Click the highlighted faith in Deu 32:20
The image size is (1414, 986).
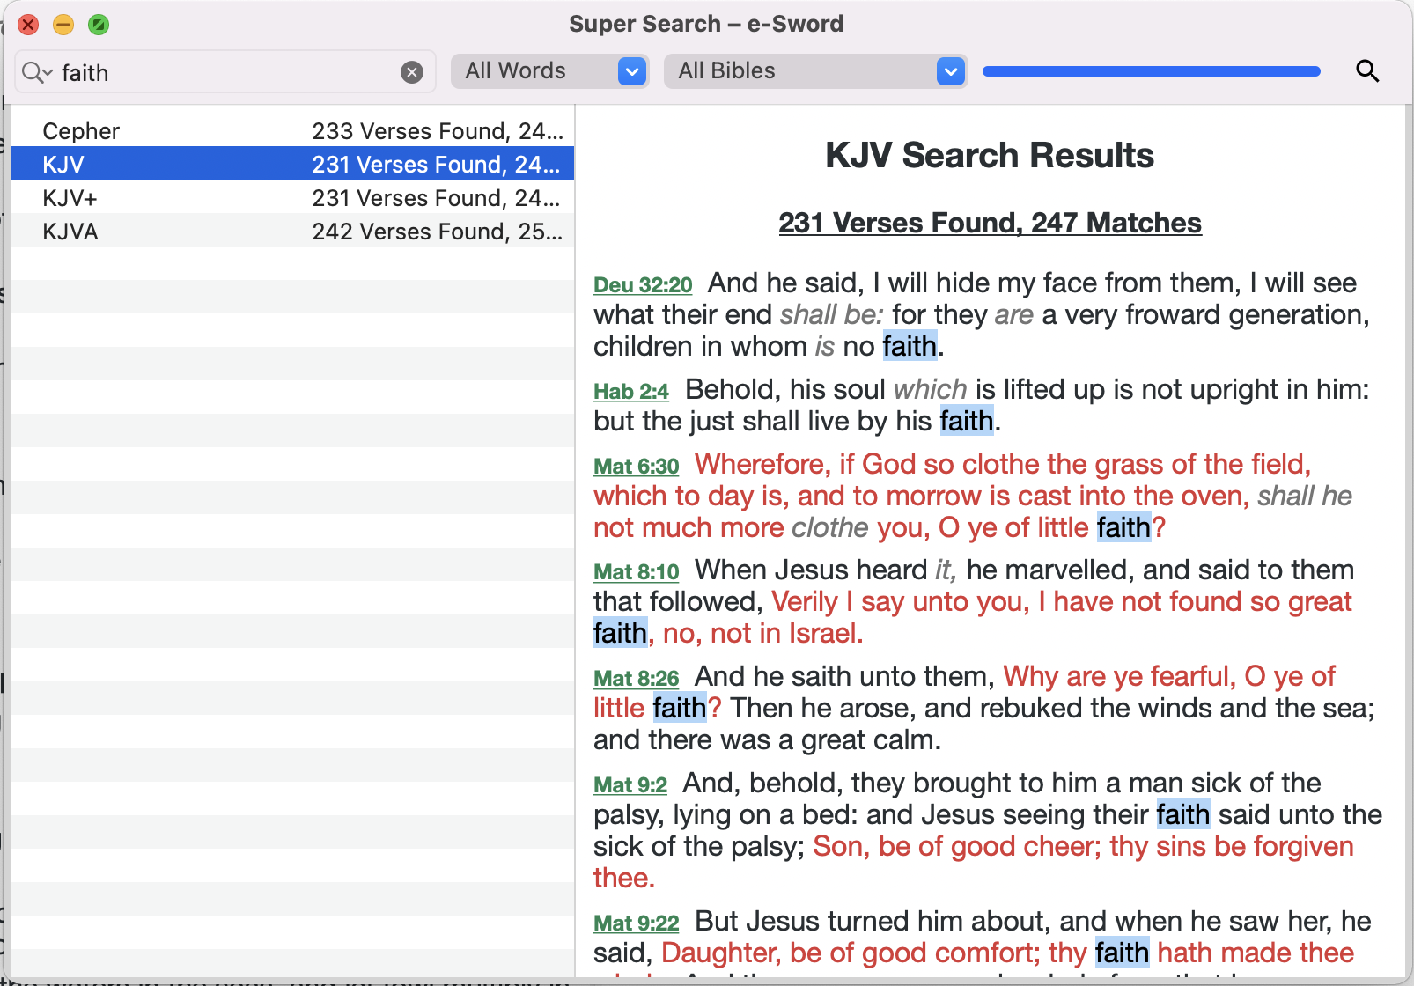pos(910,346)
